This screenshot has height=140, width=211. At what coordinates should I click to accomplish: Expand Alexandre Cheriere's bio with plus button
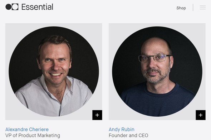[97, 115]
